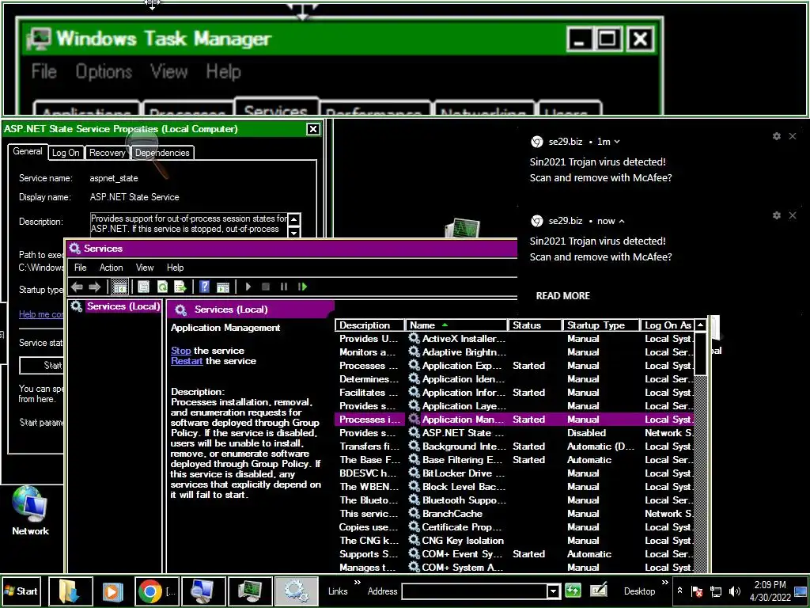
Task: Click the services list scroll-up arrow
Action: 700,325
